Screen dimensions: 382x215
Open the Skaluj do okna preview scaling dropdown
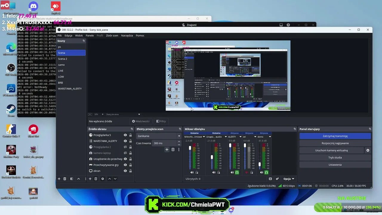pyautogui.click(x=123, y=114)
